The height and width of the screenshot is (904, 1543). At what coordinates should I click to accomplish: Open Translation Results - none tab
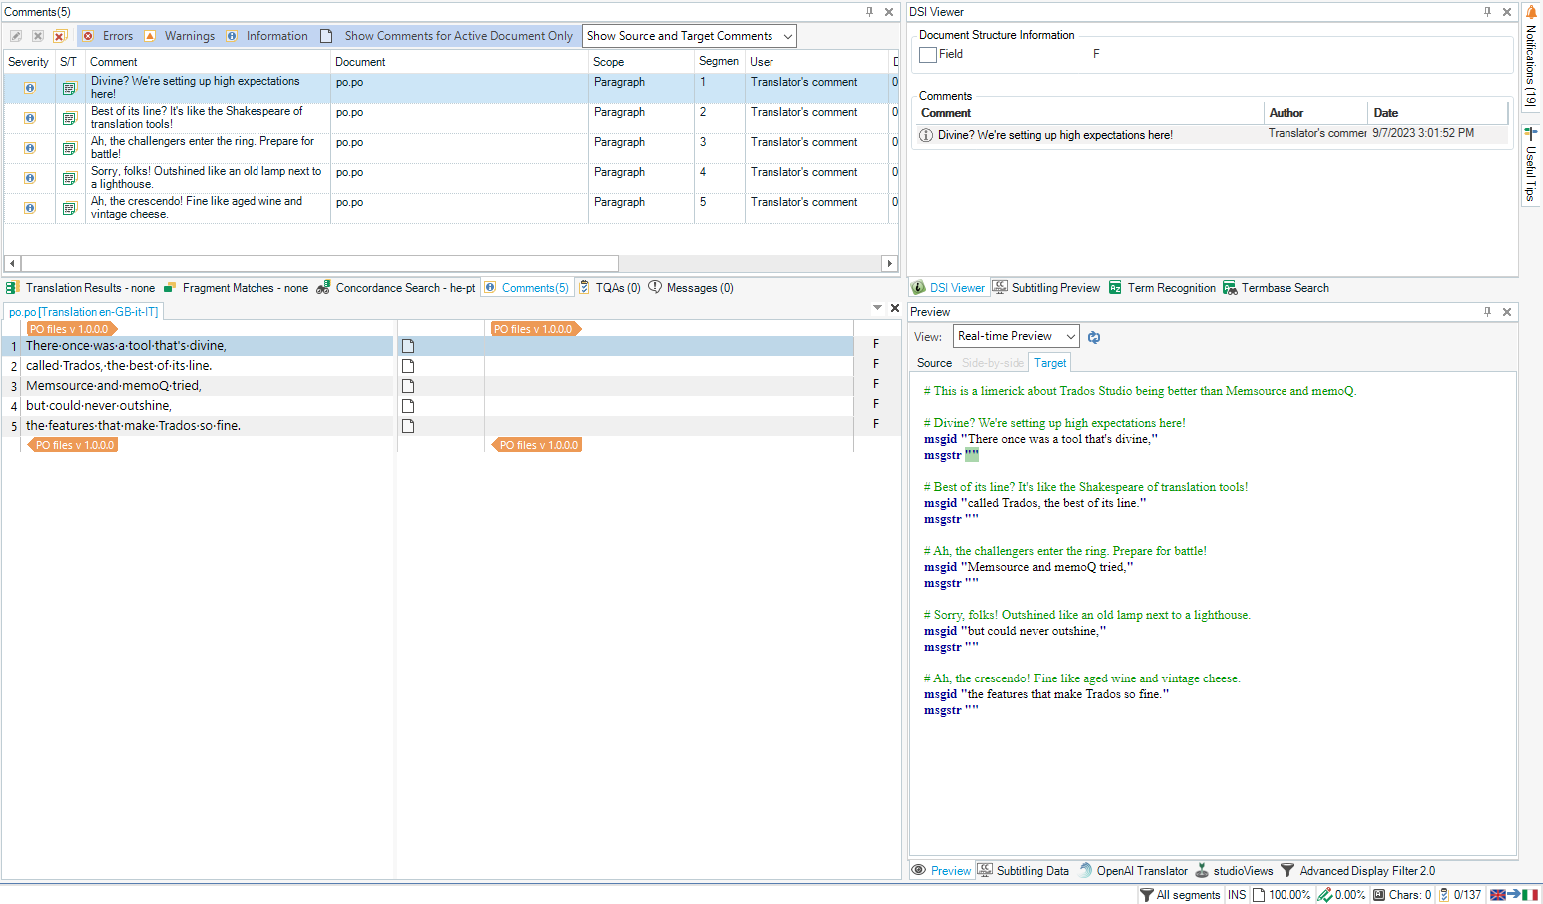tap(81, 288)
